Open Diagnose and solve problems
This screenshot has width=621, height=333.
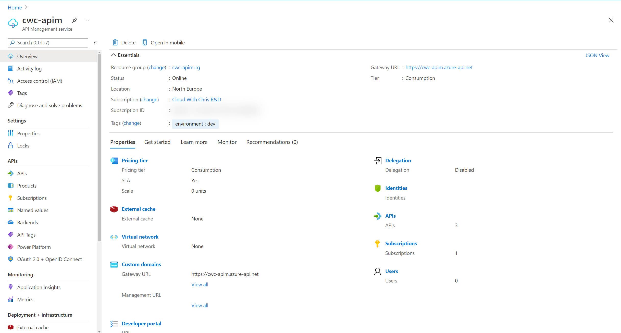49,105
